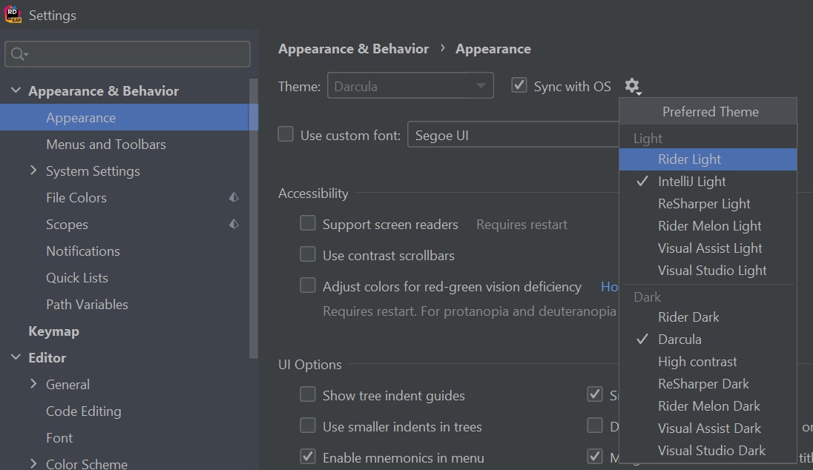This screenshot has width=813, height=470.
Task: Click the File Colors project-level icon
Action: [234, 197]
